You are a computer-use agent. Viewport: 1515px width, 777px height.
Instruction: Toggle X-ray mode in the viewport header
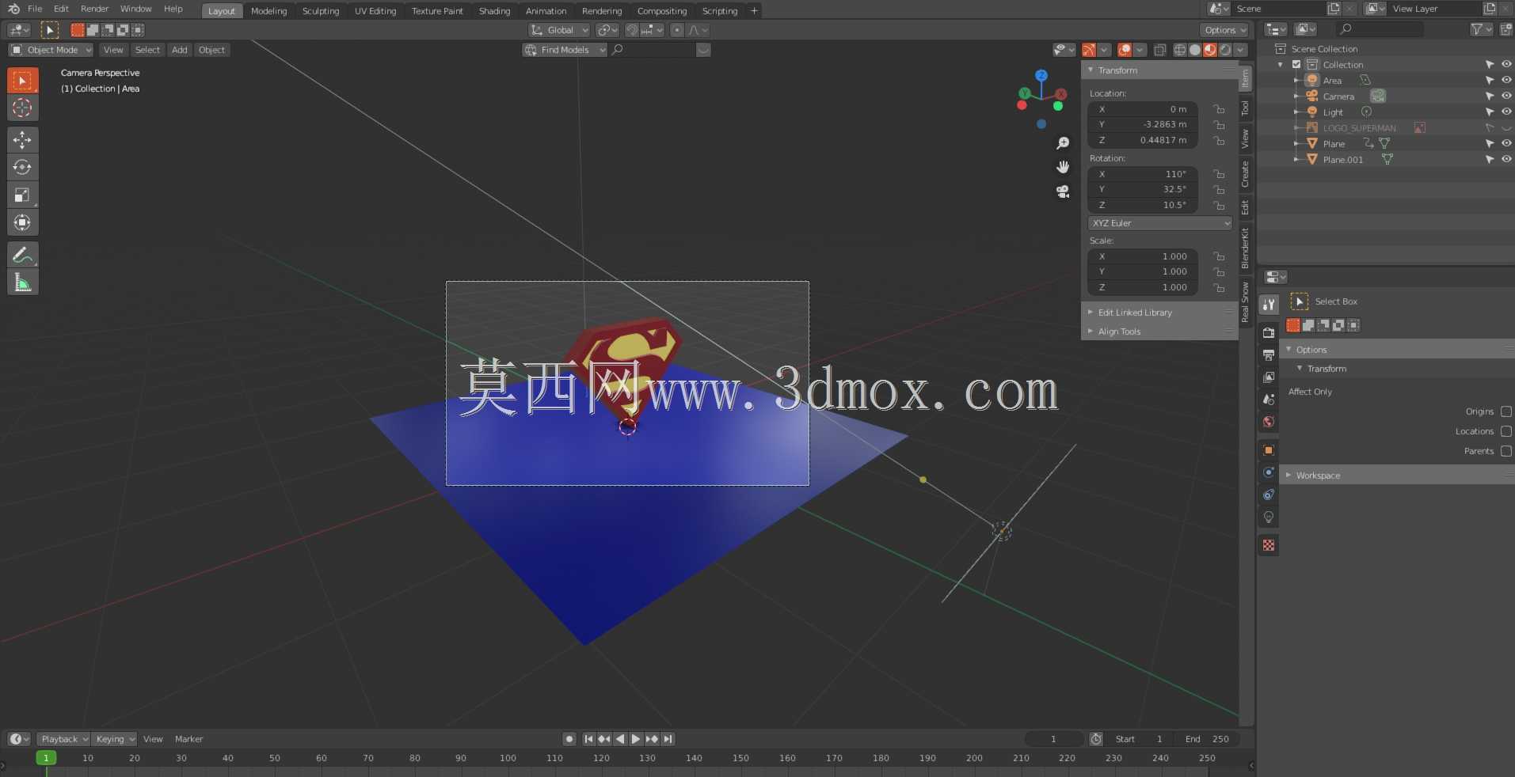point(1159,50)
